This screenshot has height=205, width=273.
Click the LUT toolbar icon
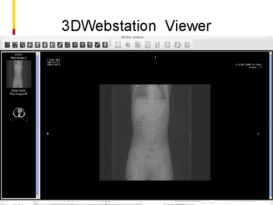point(7,45)
